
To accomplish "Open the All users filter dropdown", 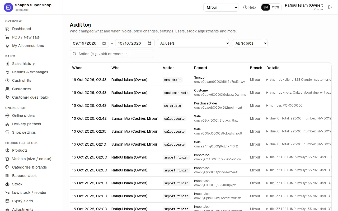I will tap(193, 43).
